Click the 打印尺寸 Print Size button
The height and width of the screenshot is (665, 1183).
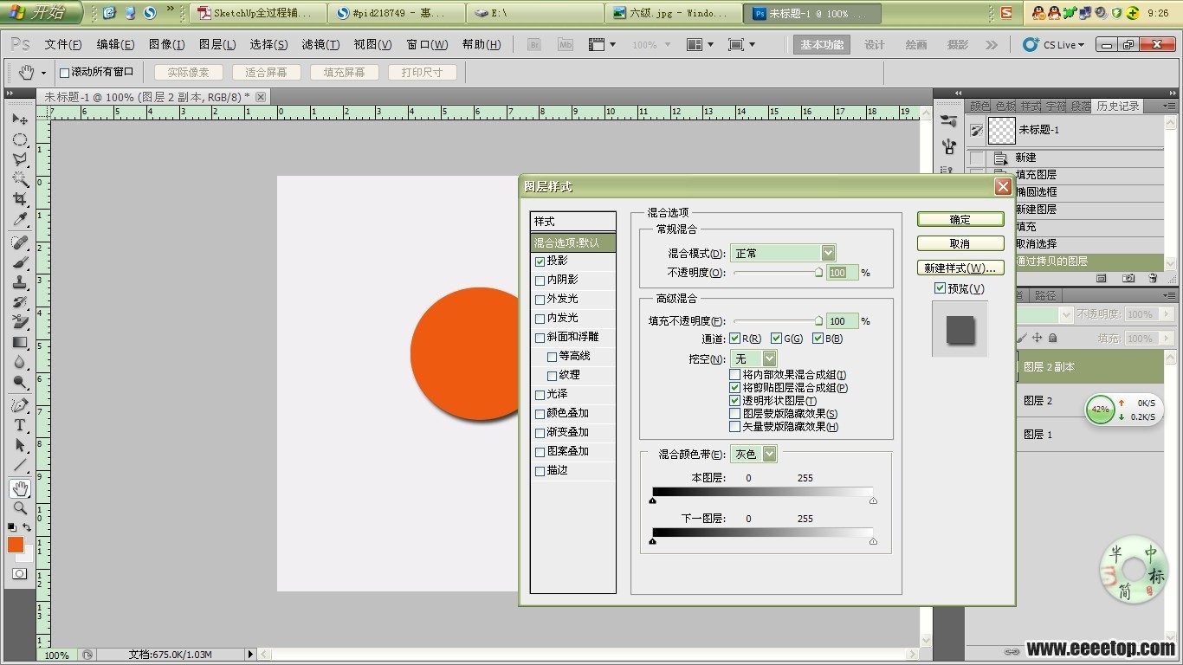[422, 73]
